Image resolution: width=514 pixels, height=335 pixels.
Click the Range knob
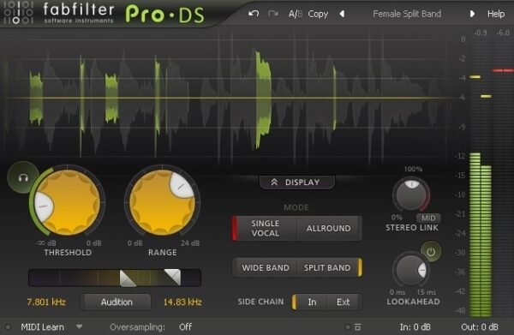click(x=162, y=202)
